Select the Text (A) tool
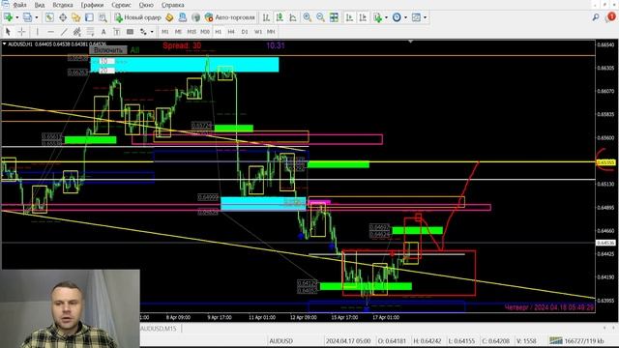 pos(103,32)
